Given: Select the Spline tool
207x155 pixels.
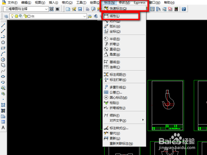Looking at the screenshot, I should tap(3, 71).
